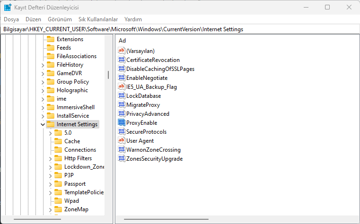Click the Wpad folder icon

58,201
